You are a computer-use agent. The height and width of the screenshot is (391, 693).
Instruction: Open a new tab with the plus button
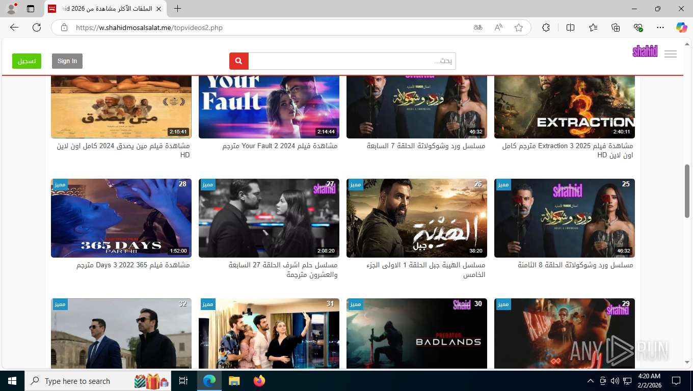click(177, 9)
